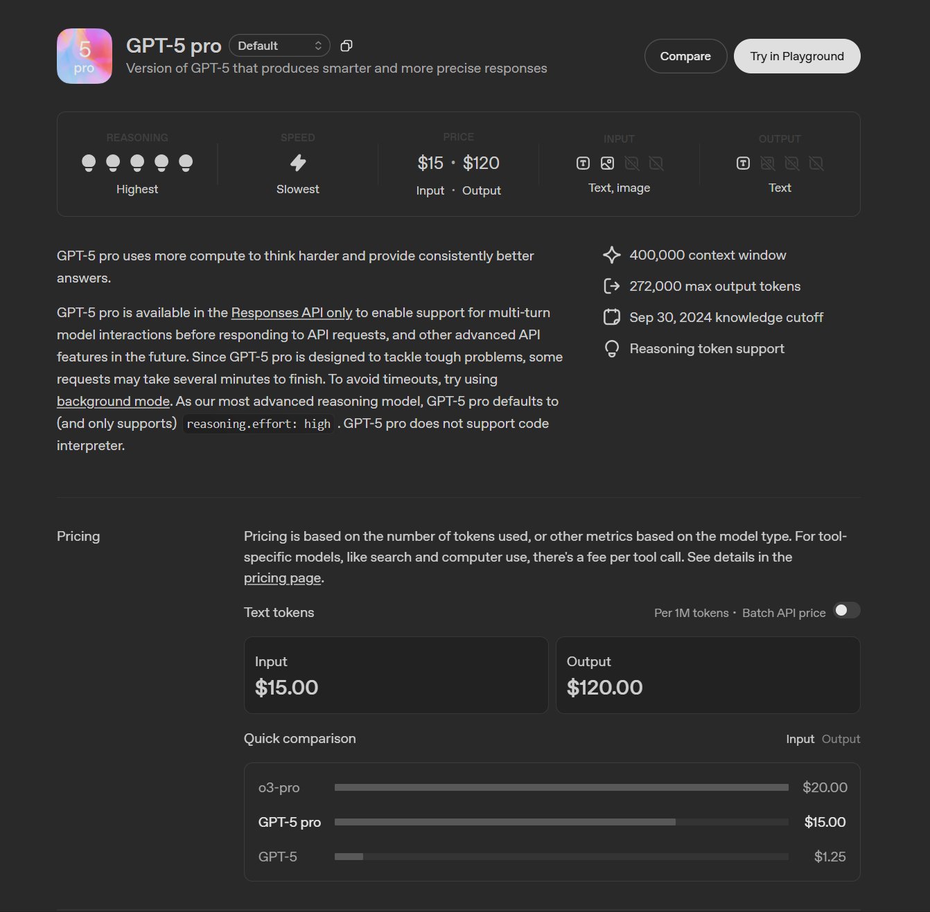
Task: Open the Responses API only link
Action: [292, 313]
